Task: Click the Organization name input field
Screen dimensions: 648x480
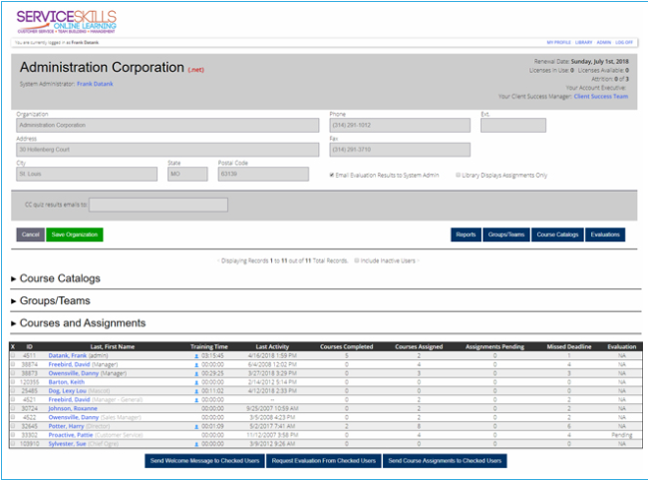Action: tap(167, 126)
